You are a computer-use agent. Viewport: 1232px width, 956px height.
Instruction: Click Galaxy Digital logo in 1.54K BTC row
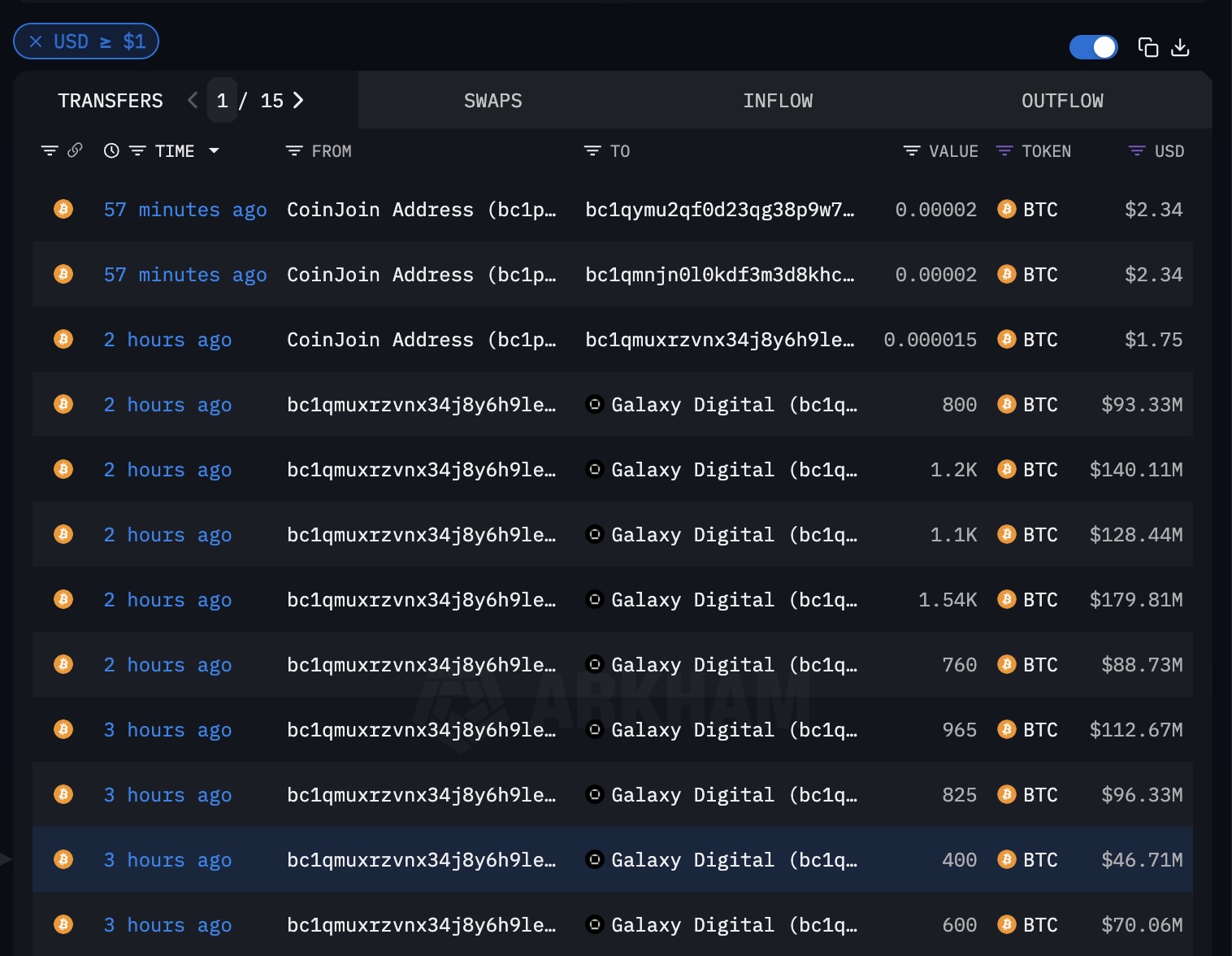[595, 599]
